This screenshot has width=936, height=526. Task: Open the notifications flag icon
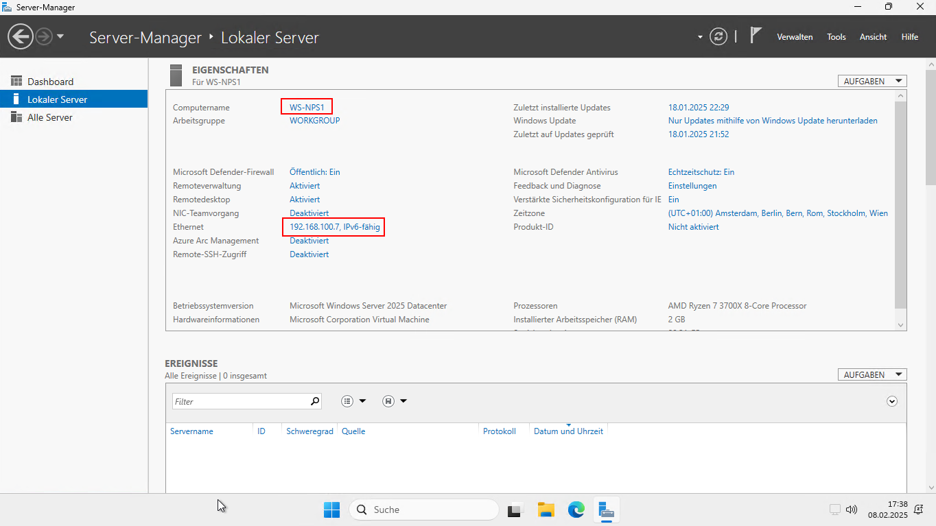click(x=756, y=36)
